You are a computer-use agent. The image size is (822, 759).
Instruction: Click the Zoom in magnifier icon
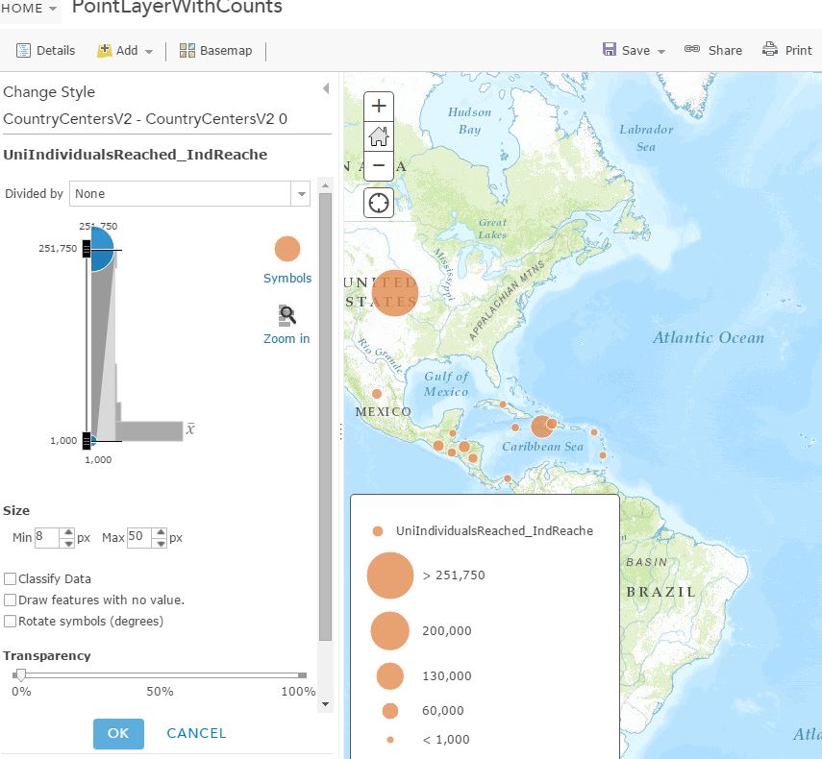[x=286, y=315]
